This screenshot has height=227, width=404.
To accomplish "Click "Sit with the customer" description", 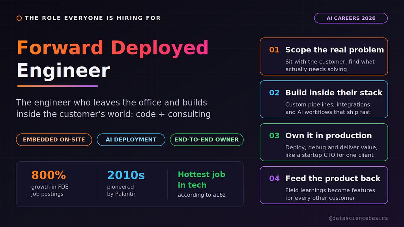I will tap(330, 66).
